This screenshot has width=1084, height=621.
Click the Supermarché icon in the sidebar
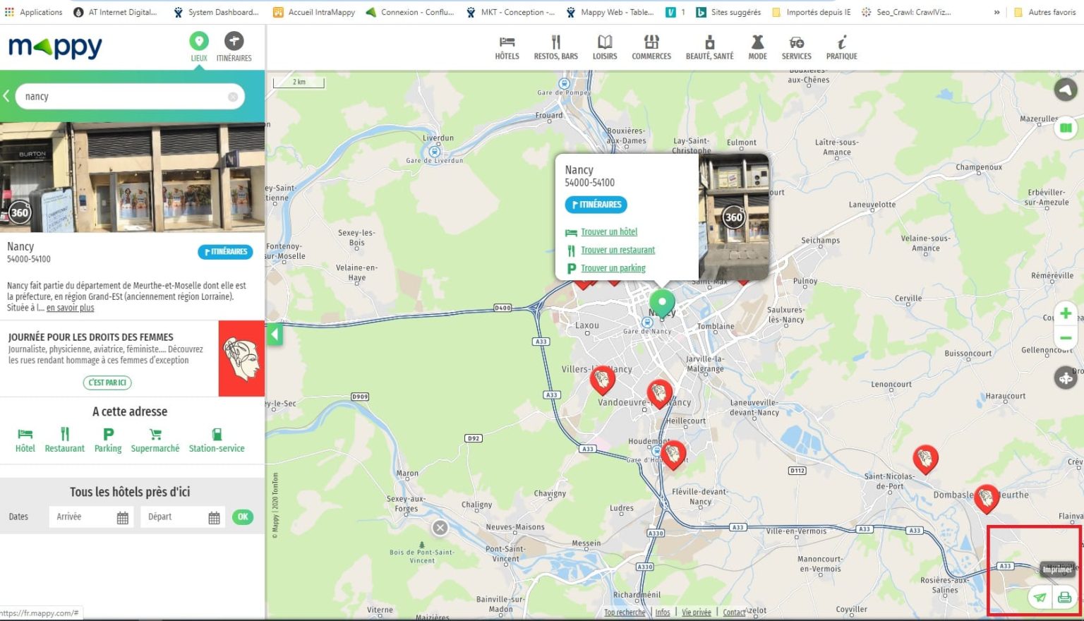point(155,439)
